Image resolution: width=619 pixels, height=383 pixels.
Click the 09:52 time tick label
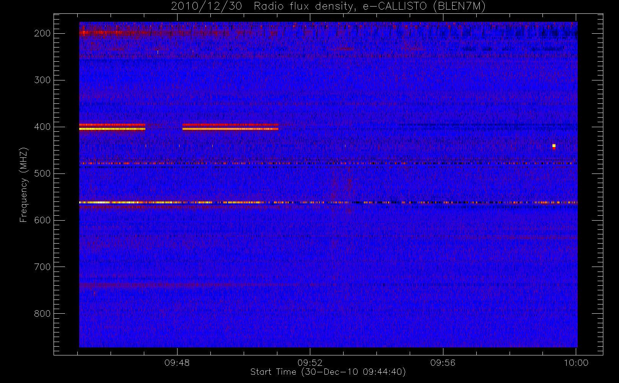[310, 363]
